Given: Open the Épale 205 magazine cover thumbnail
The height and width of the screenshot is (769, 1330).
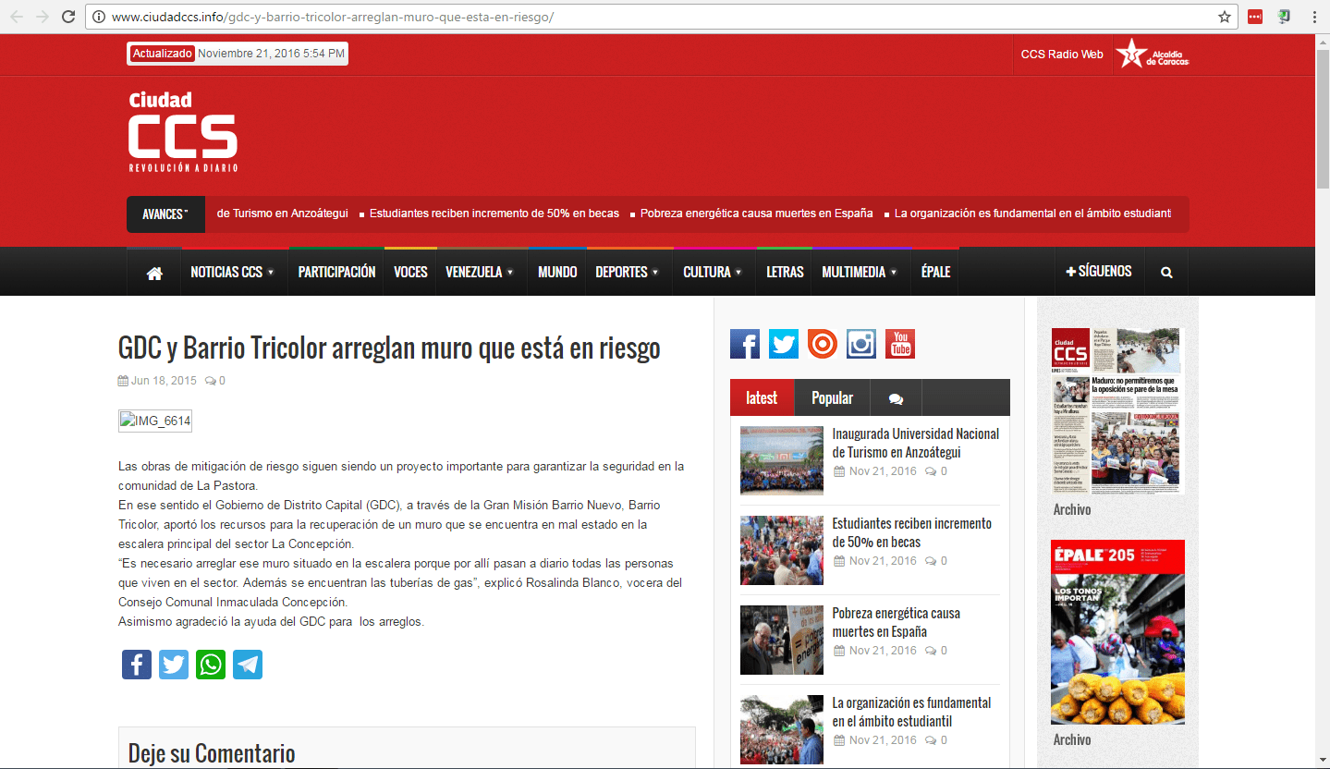Looking at the screenshot, I should [1117, 632].
